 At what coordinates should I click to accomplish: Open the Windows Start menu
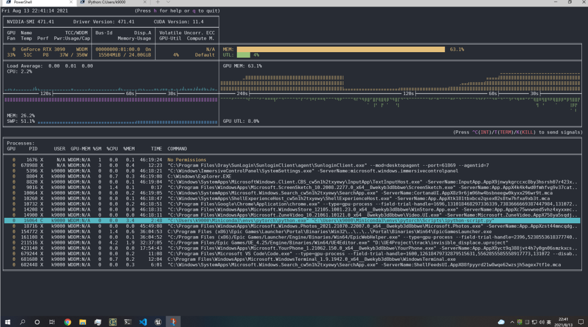coord(8,322)
